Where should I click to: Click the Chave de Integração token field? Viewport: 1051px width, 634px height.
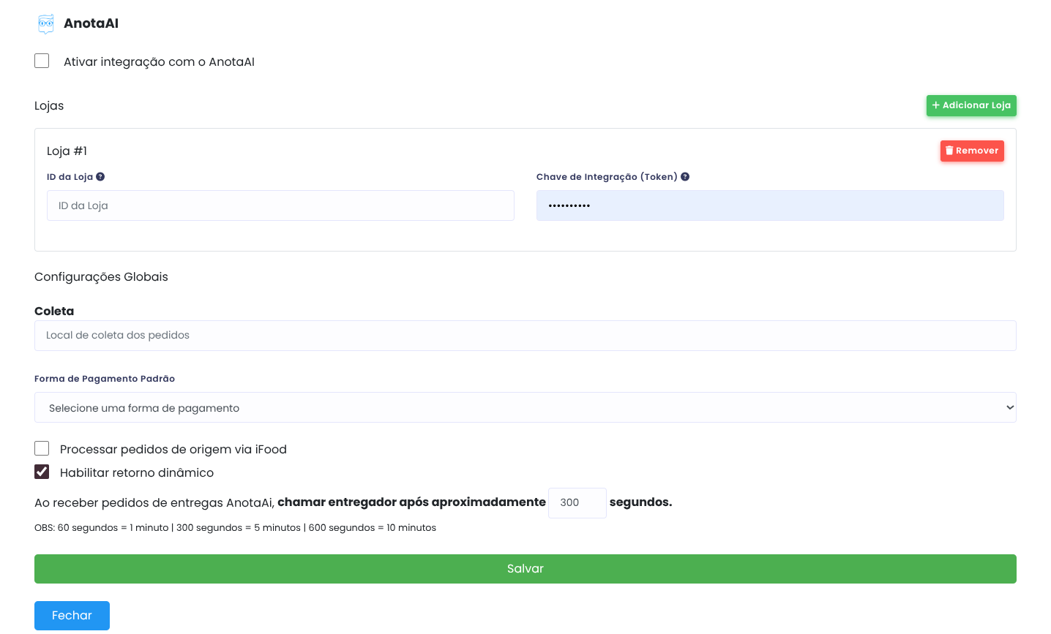point(769,205)
